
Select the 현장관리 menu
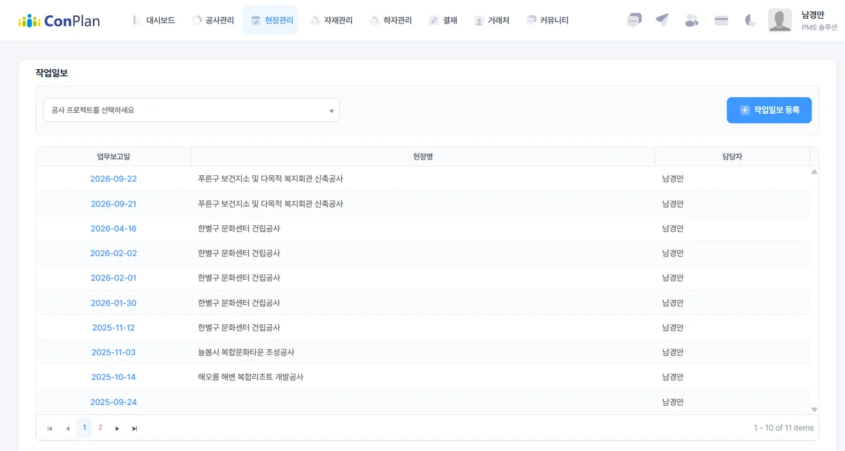tap(271, 21)
